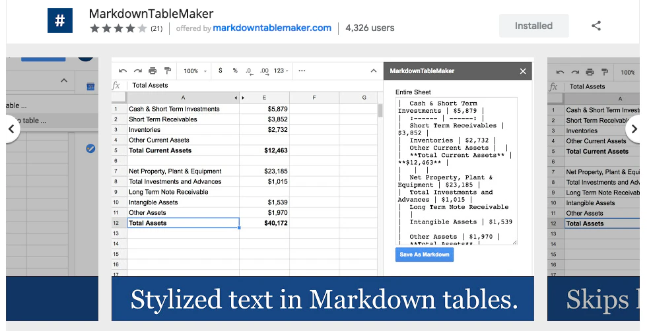Image resolution: width=651 pixels, height=331 pixels.
Task: Select column F header
Action: (x=314, y=98)
